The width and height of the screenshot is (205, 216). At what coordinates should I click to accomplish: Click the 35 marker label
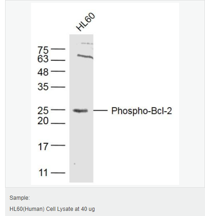pyautogui.click(x=43, y=87)
